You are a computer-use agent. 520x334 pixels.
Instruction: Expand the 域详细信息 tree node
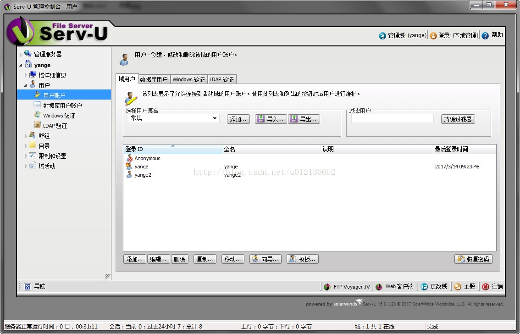click(x=26, y=75)
